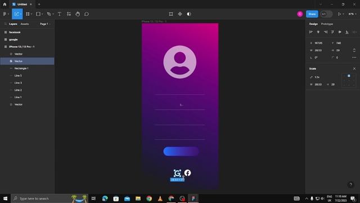This screenshot has width=360, height=203.
Task: Set scale anchor to top center
Action: coord(349,76)
